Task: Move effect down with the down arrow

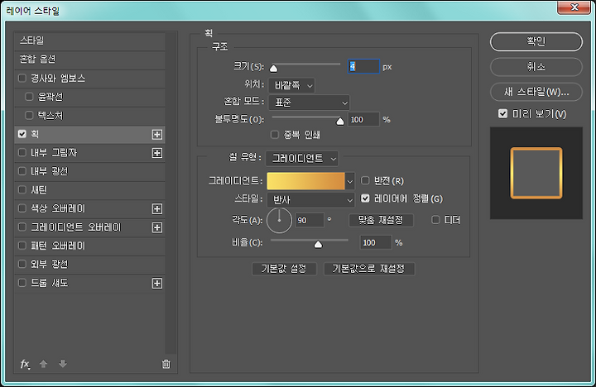Action: click(x=63, y=364)
